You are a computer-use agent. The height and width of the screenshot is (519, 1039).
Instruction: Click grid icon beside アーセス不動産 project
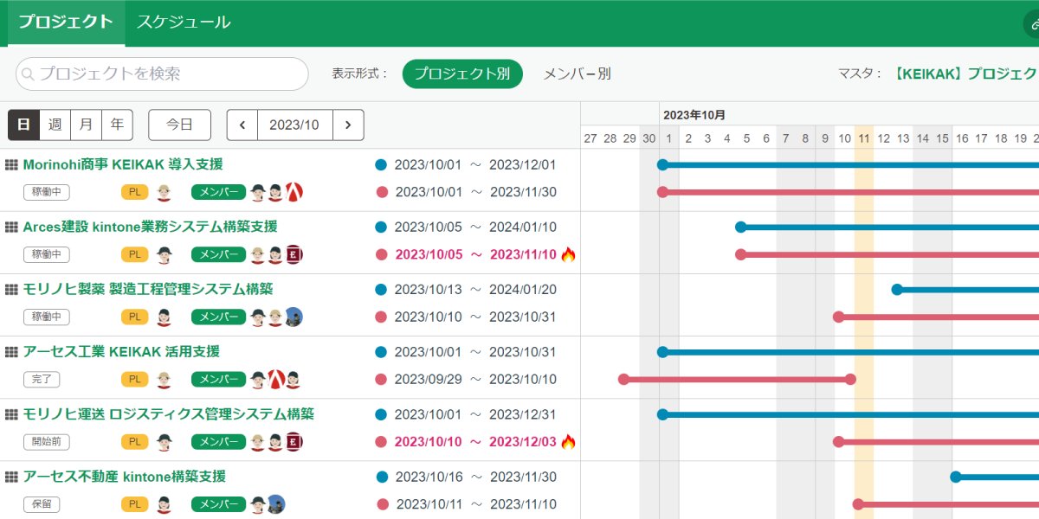click(11, 476)
